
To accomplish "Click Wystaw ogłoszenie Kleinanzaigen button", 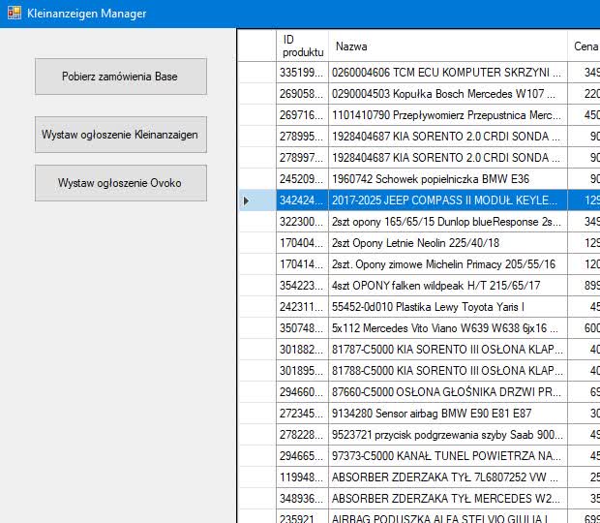I will [x=121, y=135].
